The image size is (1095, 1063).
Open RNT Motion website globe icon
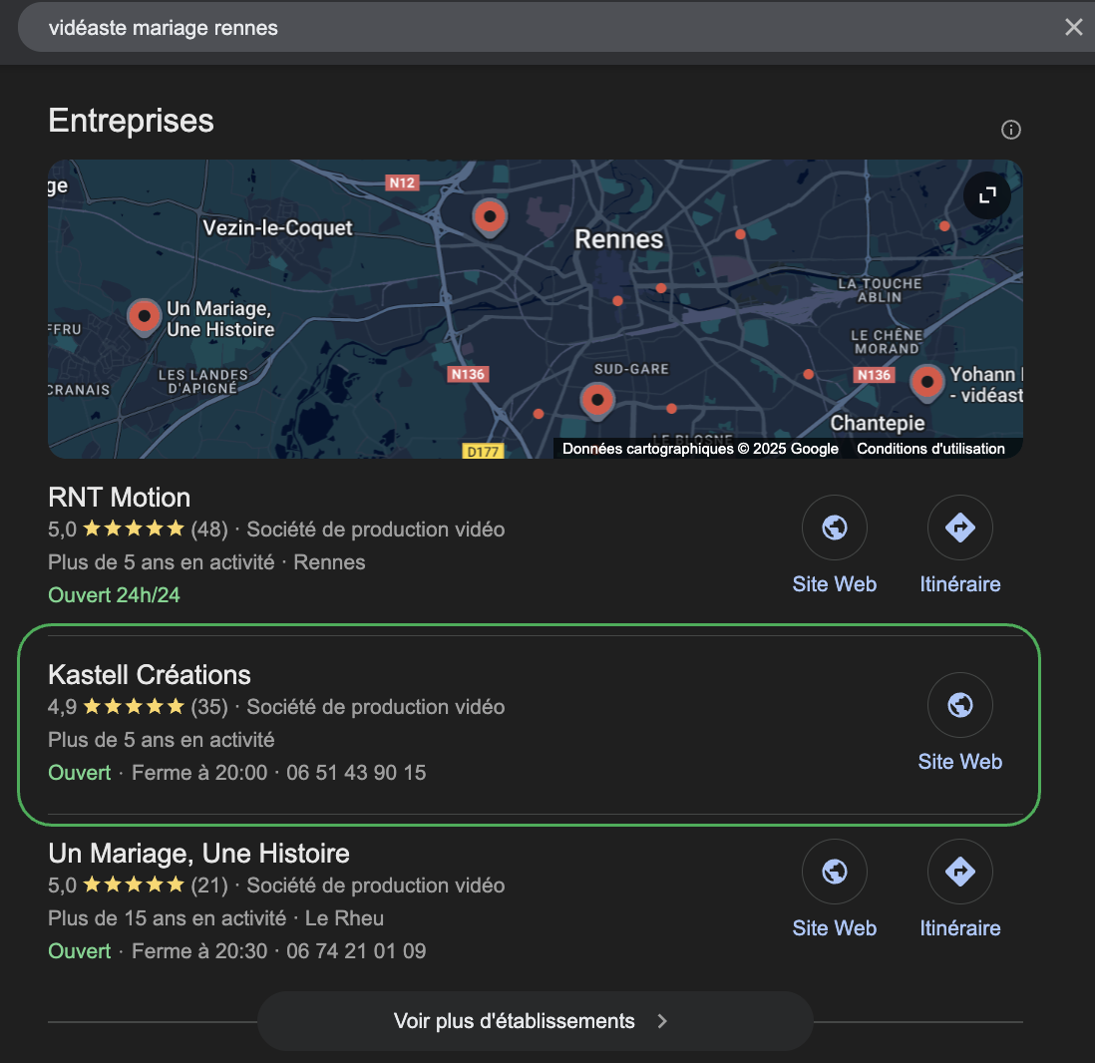(x=834, y=528)
